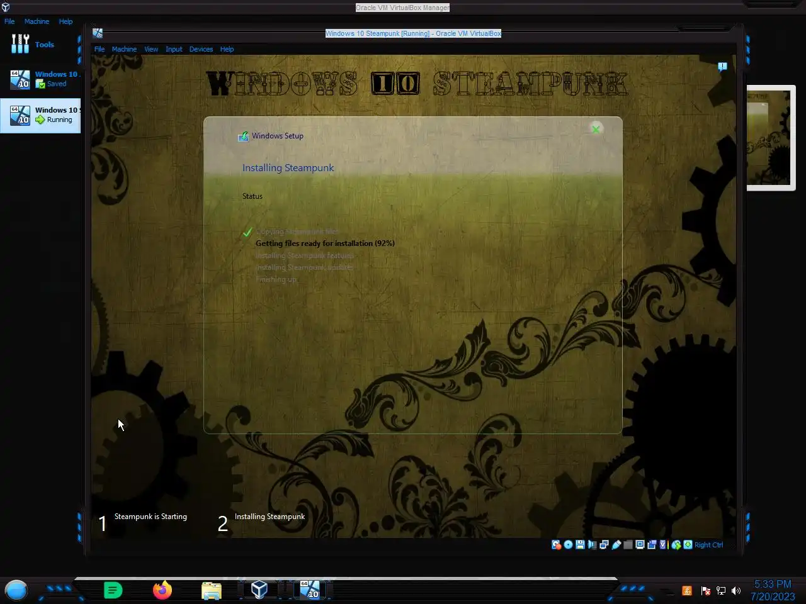
Task: Click the volume speaker tray icon
Action: click(x=736, y=591)
